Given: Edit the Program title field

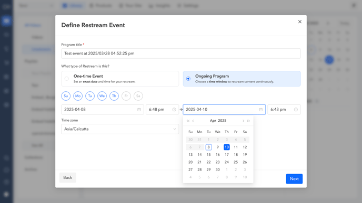Looking at the screenshot, I should pyautogui.click(x=181, y=54).
